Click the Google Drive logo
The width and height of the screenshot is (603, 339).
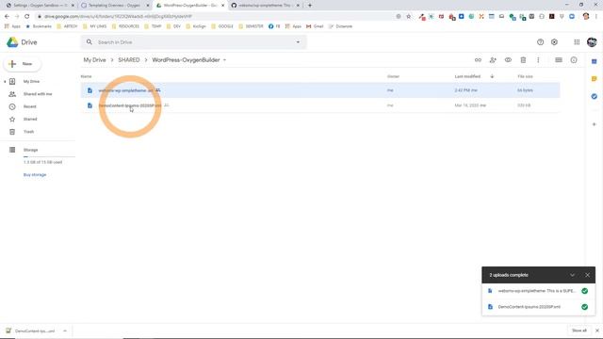click(x=12, y=42)
